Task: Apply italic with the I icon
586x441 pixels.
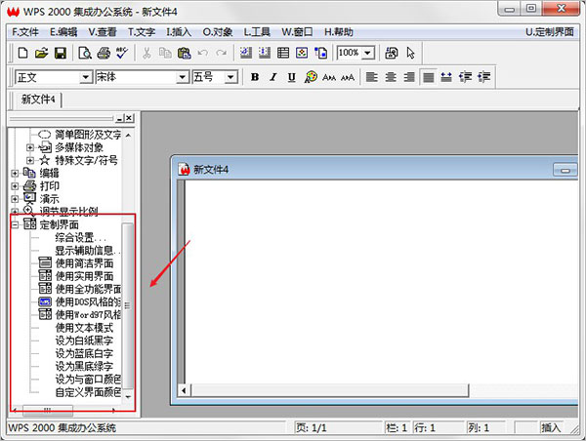Action: click(x=273, y=77)
